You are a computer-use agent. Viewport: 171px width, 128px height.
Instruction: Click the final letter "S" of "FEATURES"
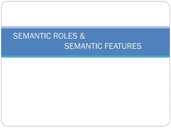pyautogui.click(x=139, y=46)
